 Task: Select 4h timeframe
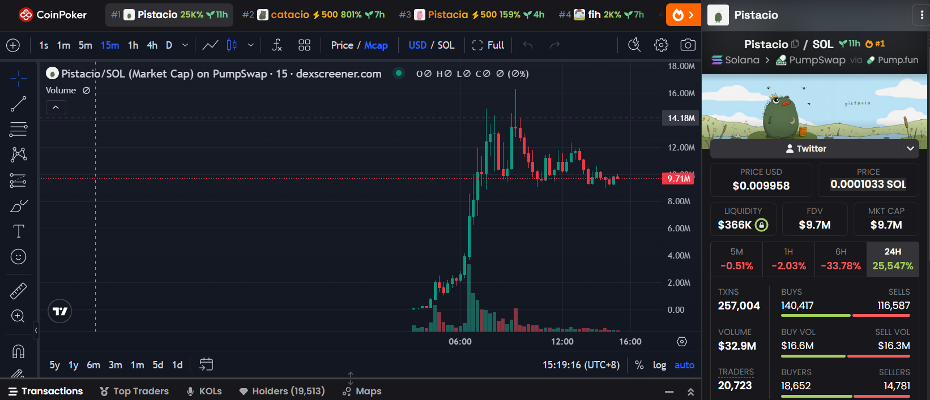click(152, 45)
